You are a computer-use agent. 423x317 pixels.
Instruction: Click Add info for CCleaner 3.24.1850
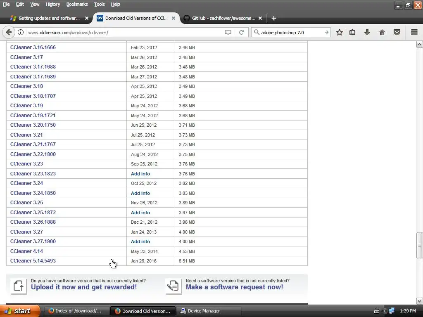[x=140, y=193]
